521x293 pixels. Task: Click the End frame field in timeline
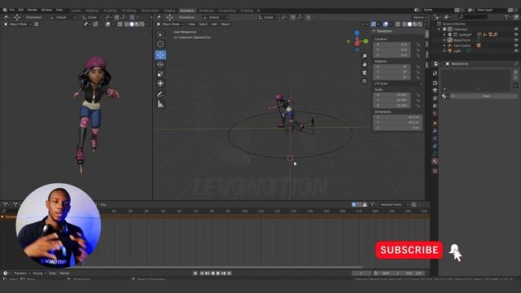414,273
